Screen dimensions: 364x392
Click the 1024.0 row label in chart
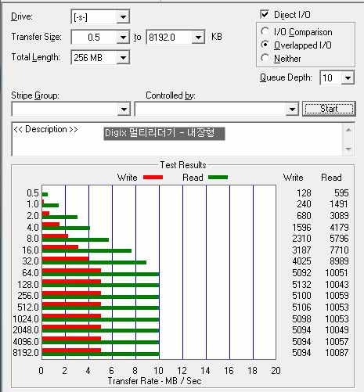point(26,318)
